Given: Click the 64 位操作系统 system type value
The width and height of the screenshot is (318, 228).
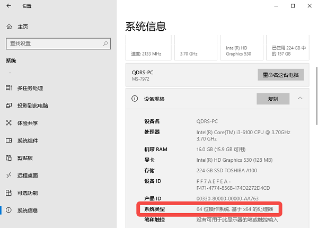Looking at the screenshot, I should coord(235,209).
